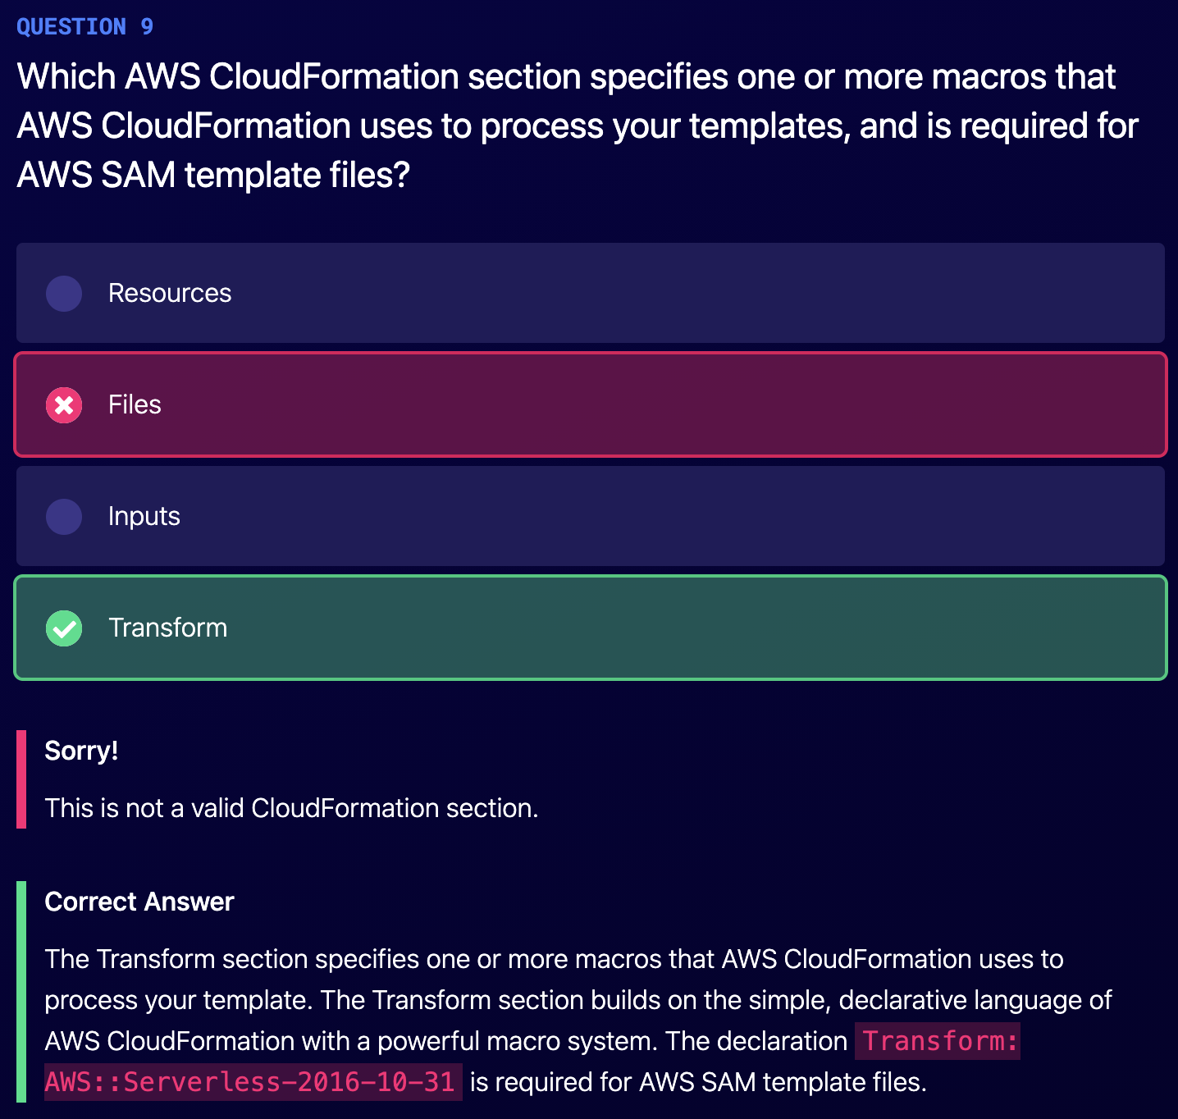Click the red X icon beside Files
The image size is (1178, 1119).
(x=64, y=404)
